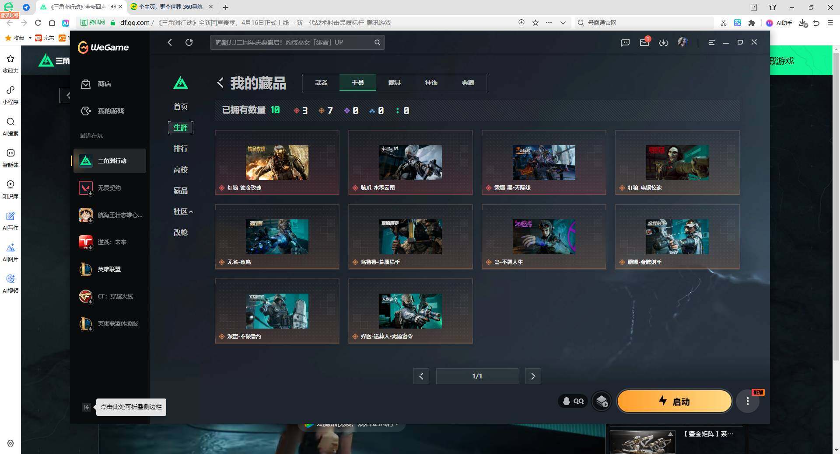Image resolution: width=840 pixels, height=454 pixels.
Task: Go to the next collection page
Action: [533, 376]
